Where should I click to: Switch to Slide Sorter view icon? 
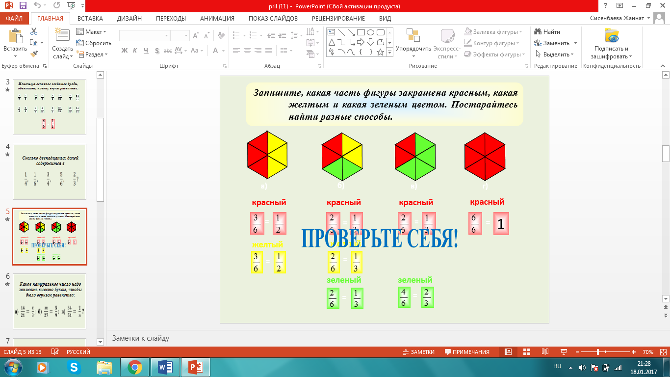526,352
